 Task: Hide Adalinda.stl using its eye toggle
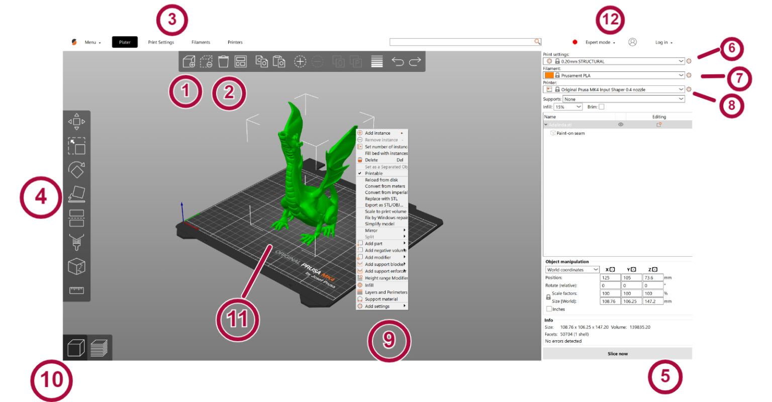pyautogui.click(x=621, y=124)
